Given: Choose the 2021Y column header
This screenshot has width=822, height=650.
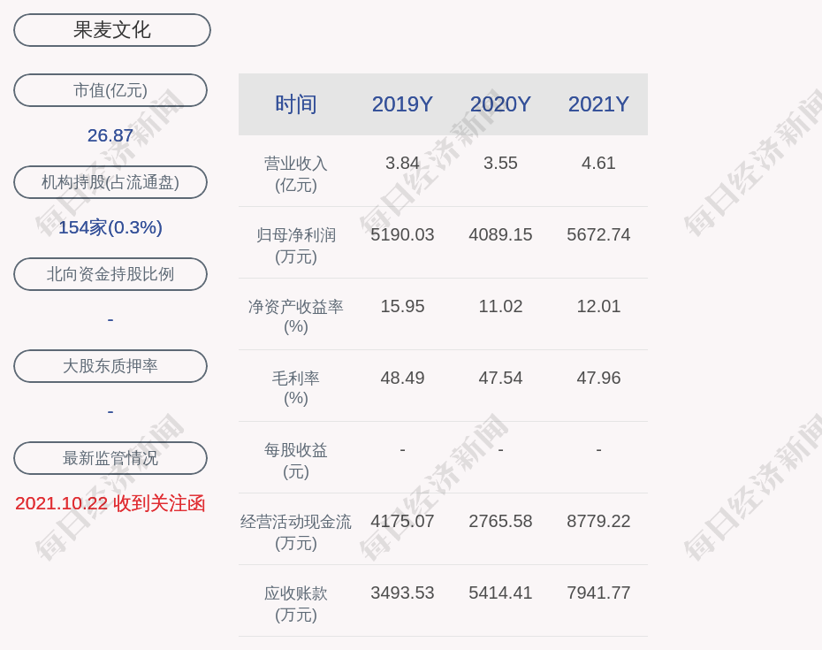Looking at the screenshot, I should click(598, 104).
